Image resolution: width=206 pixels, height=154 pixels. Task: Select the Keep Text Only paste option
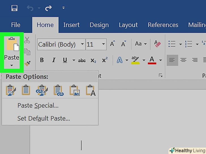point(91,90)
